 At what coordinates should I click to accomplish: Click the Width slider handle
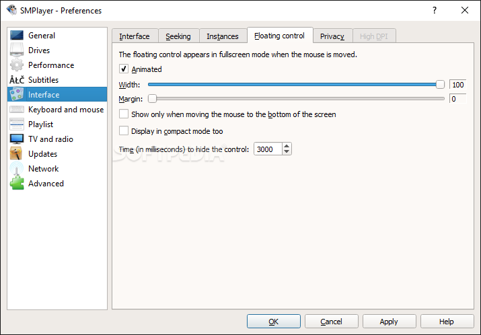pyautogui.click(x=440, y=84)
